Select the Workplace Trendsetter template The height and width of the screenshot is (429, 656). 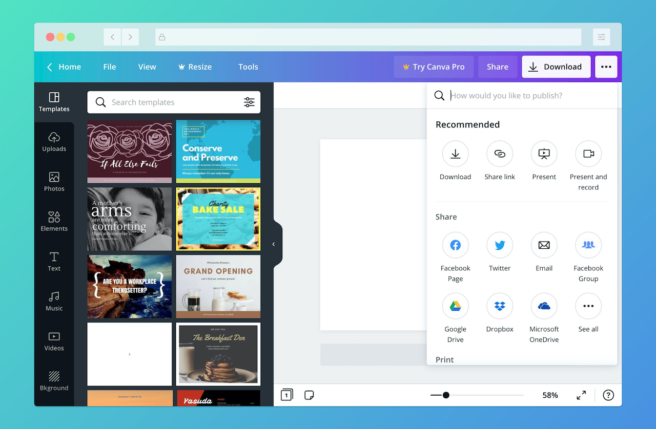click(x=130, y=287)
